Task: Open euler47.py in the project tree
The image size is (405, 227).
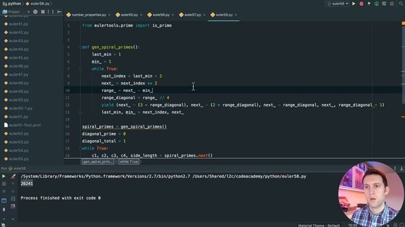Action: 16,74
